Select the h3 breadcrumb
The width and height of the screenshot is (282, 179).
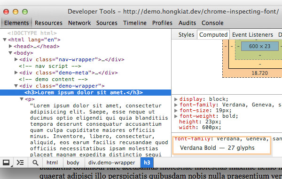(147, 163)
